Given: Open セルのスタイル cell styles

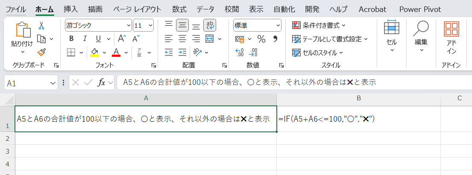Looking at the screenshot, I should pyautogui.click(x=318, y=52).
